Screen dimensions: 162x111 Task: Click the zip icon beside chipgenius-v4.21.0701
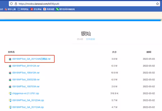10,93
